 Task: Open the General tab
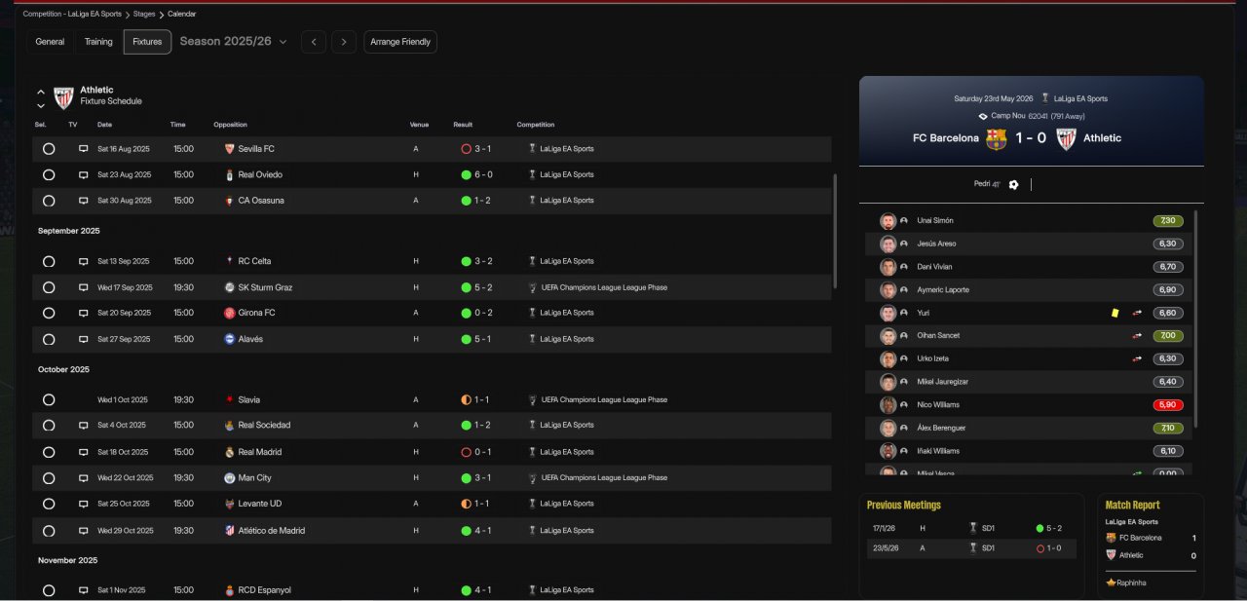click(x=50, y=42)
